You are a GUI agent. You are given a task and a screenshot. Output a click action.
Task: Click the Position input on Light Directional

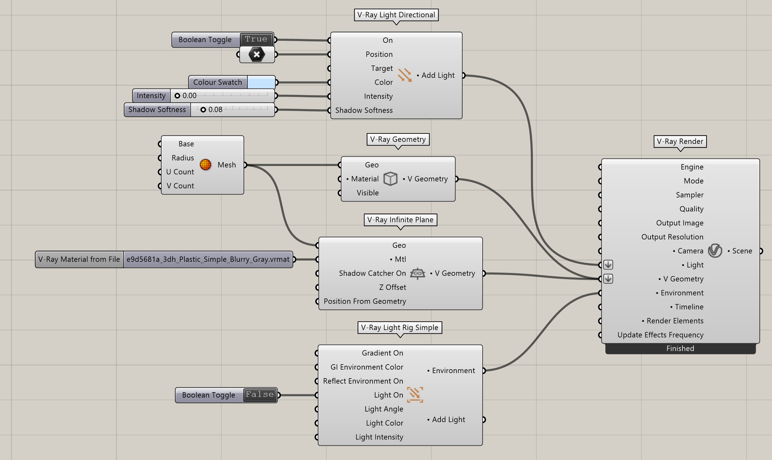click(x=379, y=54)
